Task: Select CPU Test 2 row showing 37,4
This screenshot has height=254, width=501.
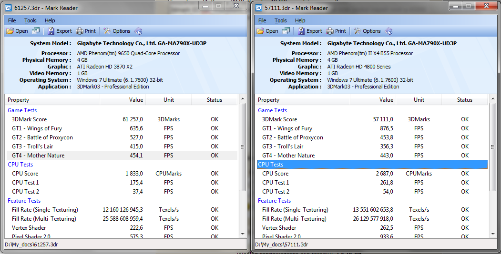Action: coord(122,192)
